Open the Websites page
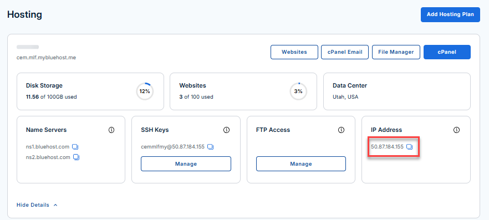Viewport: 489px width, 220px height. click(x=294, y=52)
